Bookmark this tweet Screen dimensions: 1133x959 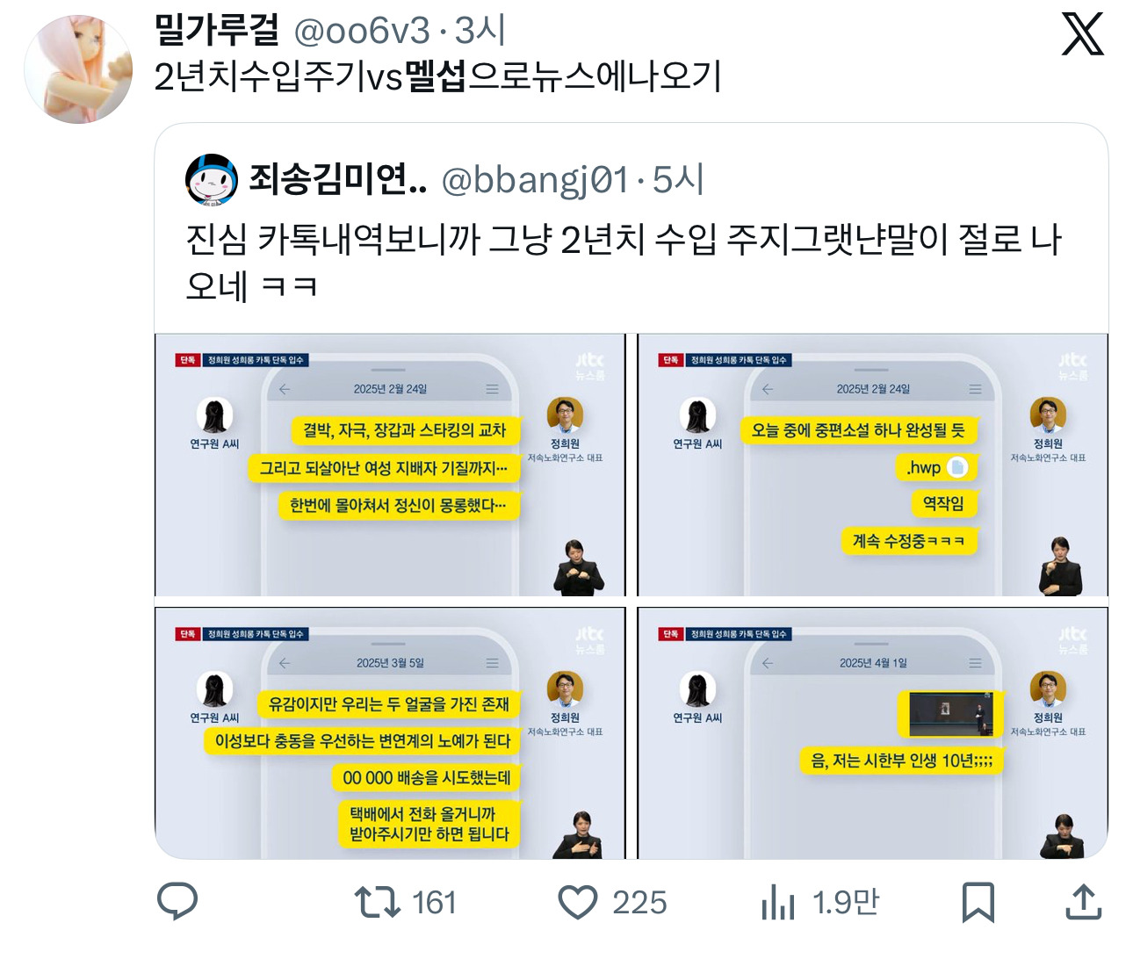pos(978,902)
